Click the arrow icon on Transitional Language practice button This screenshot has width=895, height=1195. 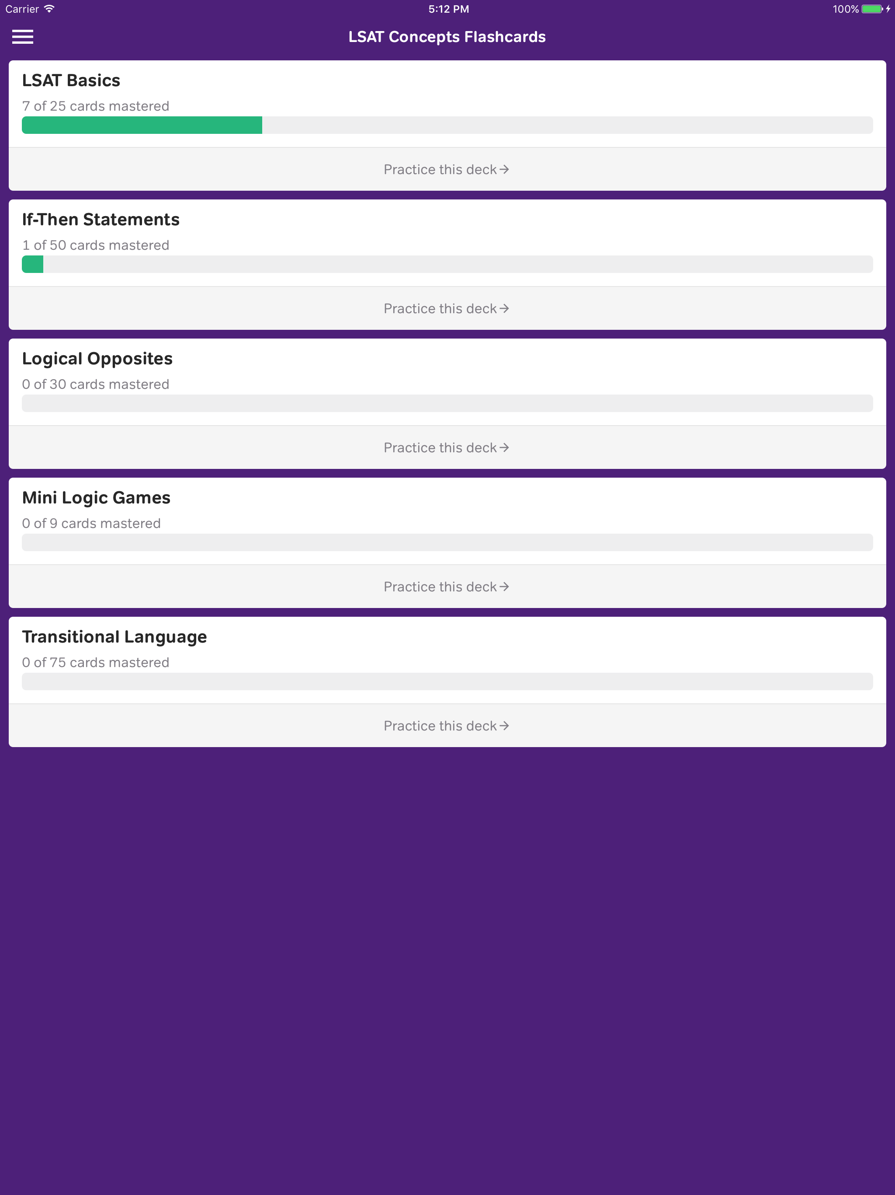(x=505, y=726)
